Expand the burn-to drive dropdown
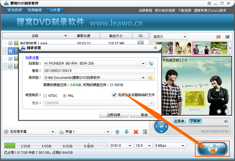Screen dimensions: 235x161 pos(143,64)
